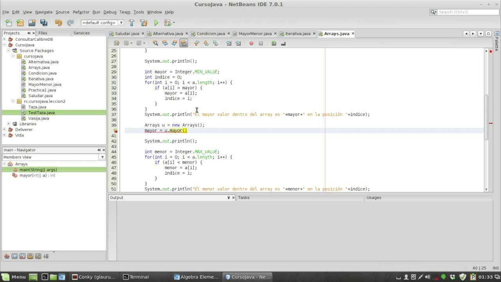
Task: Open the Source menu
Action: (x=62, y=12)
